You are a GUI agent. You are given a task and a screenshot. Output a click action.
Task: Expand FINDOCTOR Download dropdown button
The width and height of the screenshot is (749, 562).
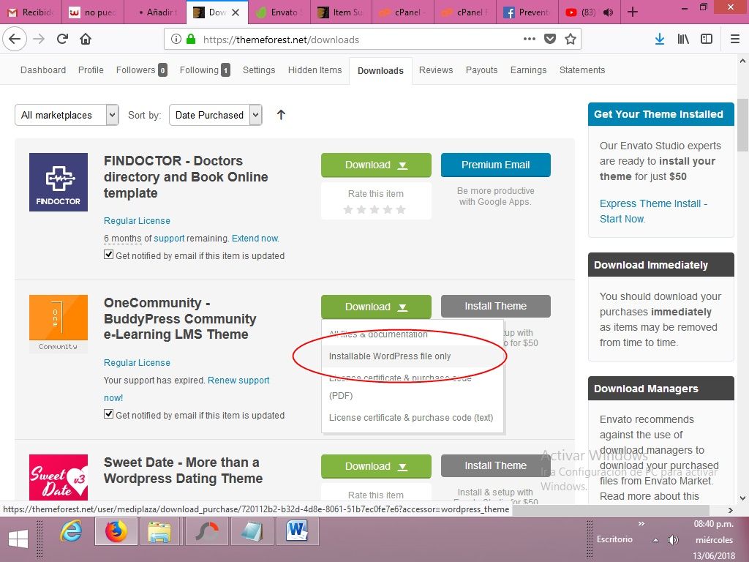click(376, 165)
